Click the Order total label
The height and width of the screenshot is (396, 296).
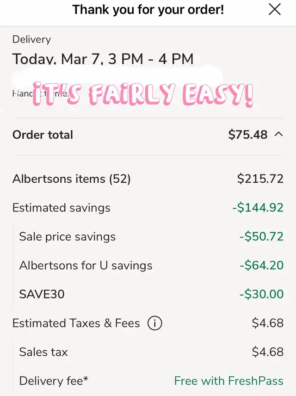point(43,135)
